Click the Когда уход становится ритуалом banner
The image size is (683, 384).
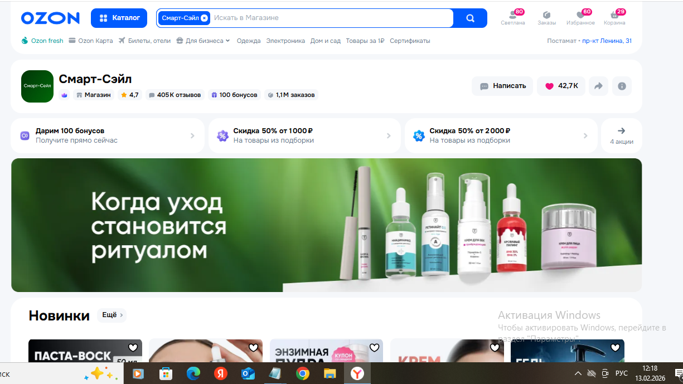tap(326, 225)
